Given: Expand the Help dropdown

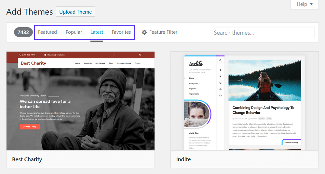Looking at the screenshot, I should (305, 4).
